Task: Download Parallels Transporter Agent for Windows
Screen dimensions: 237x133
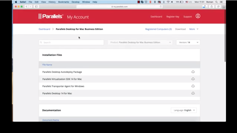Action: coord(193,86)
